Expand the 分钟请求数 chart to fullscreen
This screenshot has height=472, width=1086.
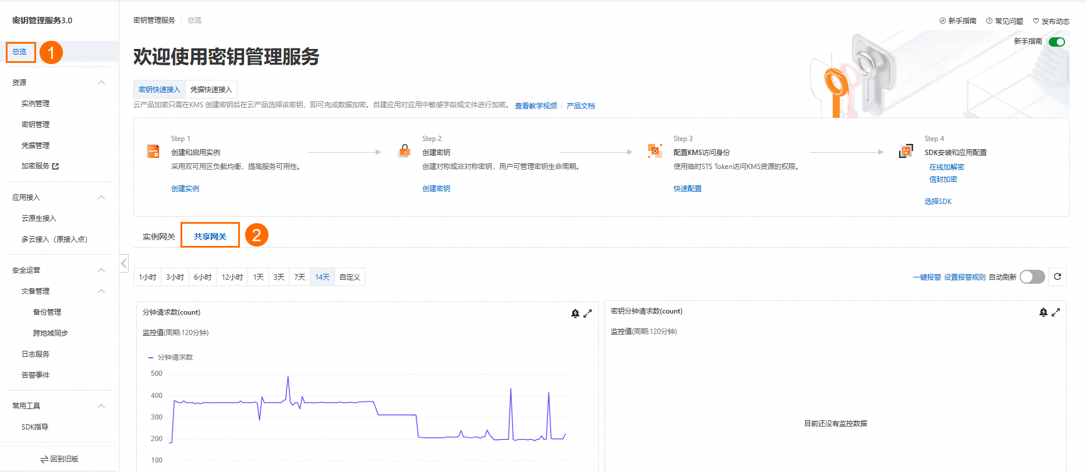pos(588,314)
